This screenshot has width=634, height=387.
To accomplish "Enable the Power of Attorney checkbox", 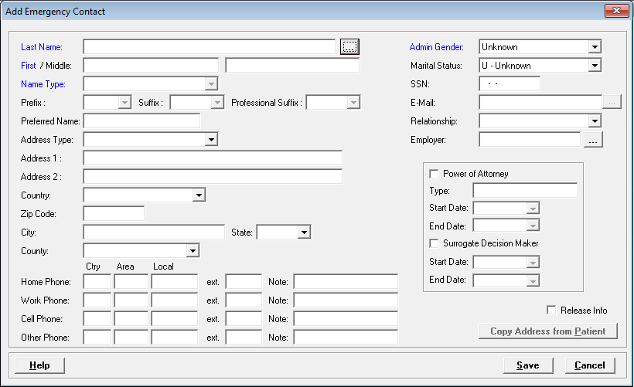I will pyautogui.click(x=434, y=174).
